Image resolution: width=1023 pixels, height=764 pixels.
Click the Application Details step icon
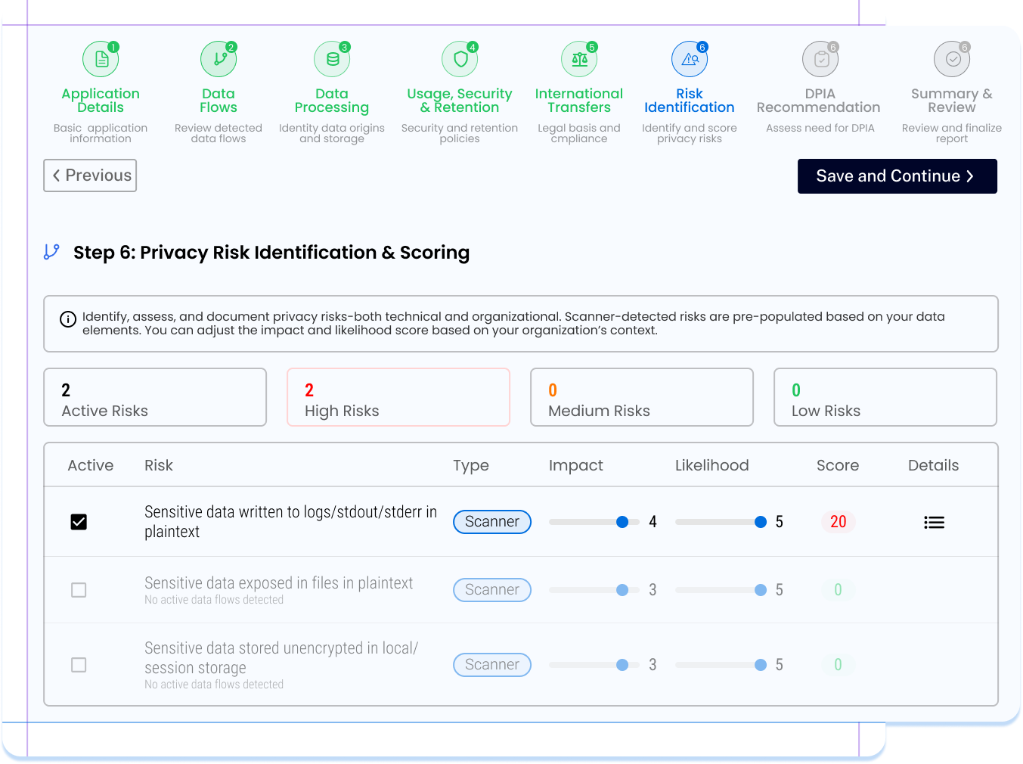[101, 59]
